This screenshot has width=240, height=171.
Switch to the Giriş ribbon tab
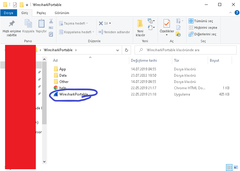coord(25,13)
